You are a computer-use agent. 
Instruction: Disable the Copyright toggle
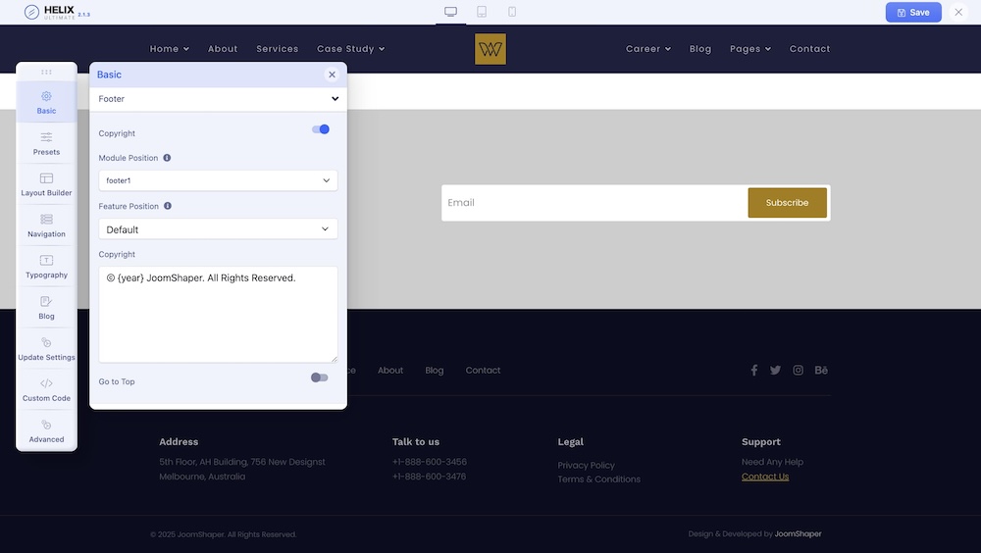coord(321,129)
